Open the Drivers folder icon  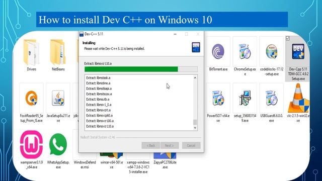(31, 52)
